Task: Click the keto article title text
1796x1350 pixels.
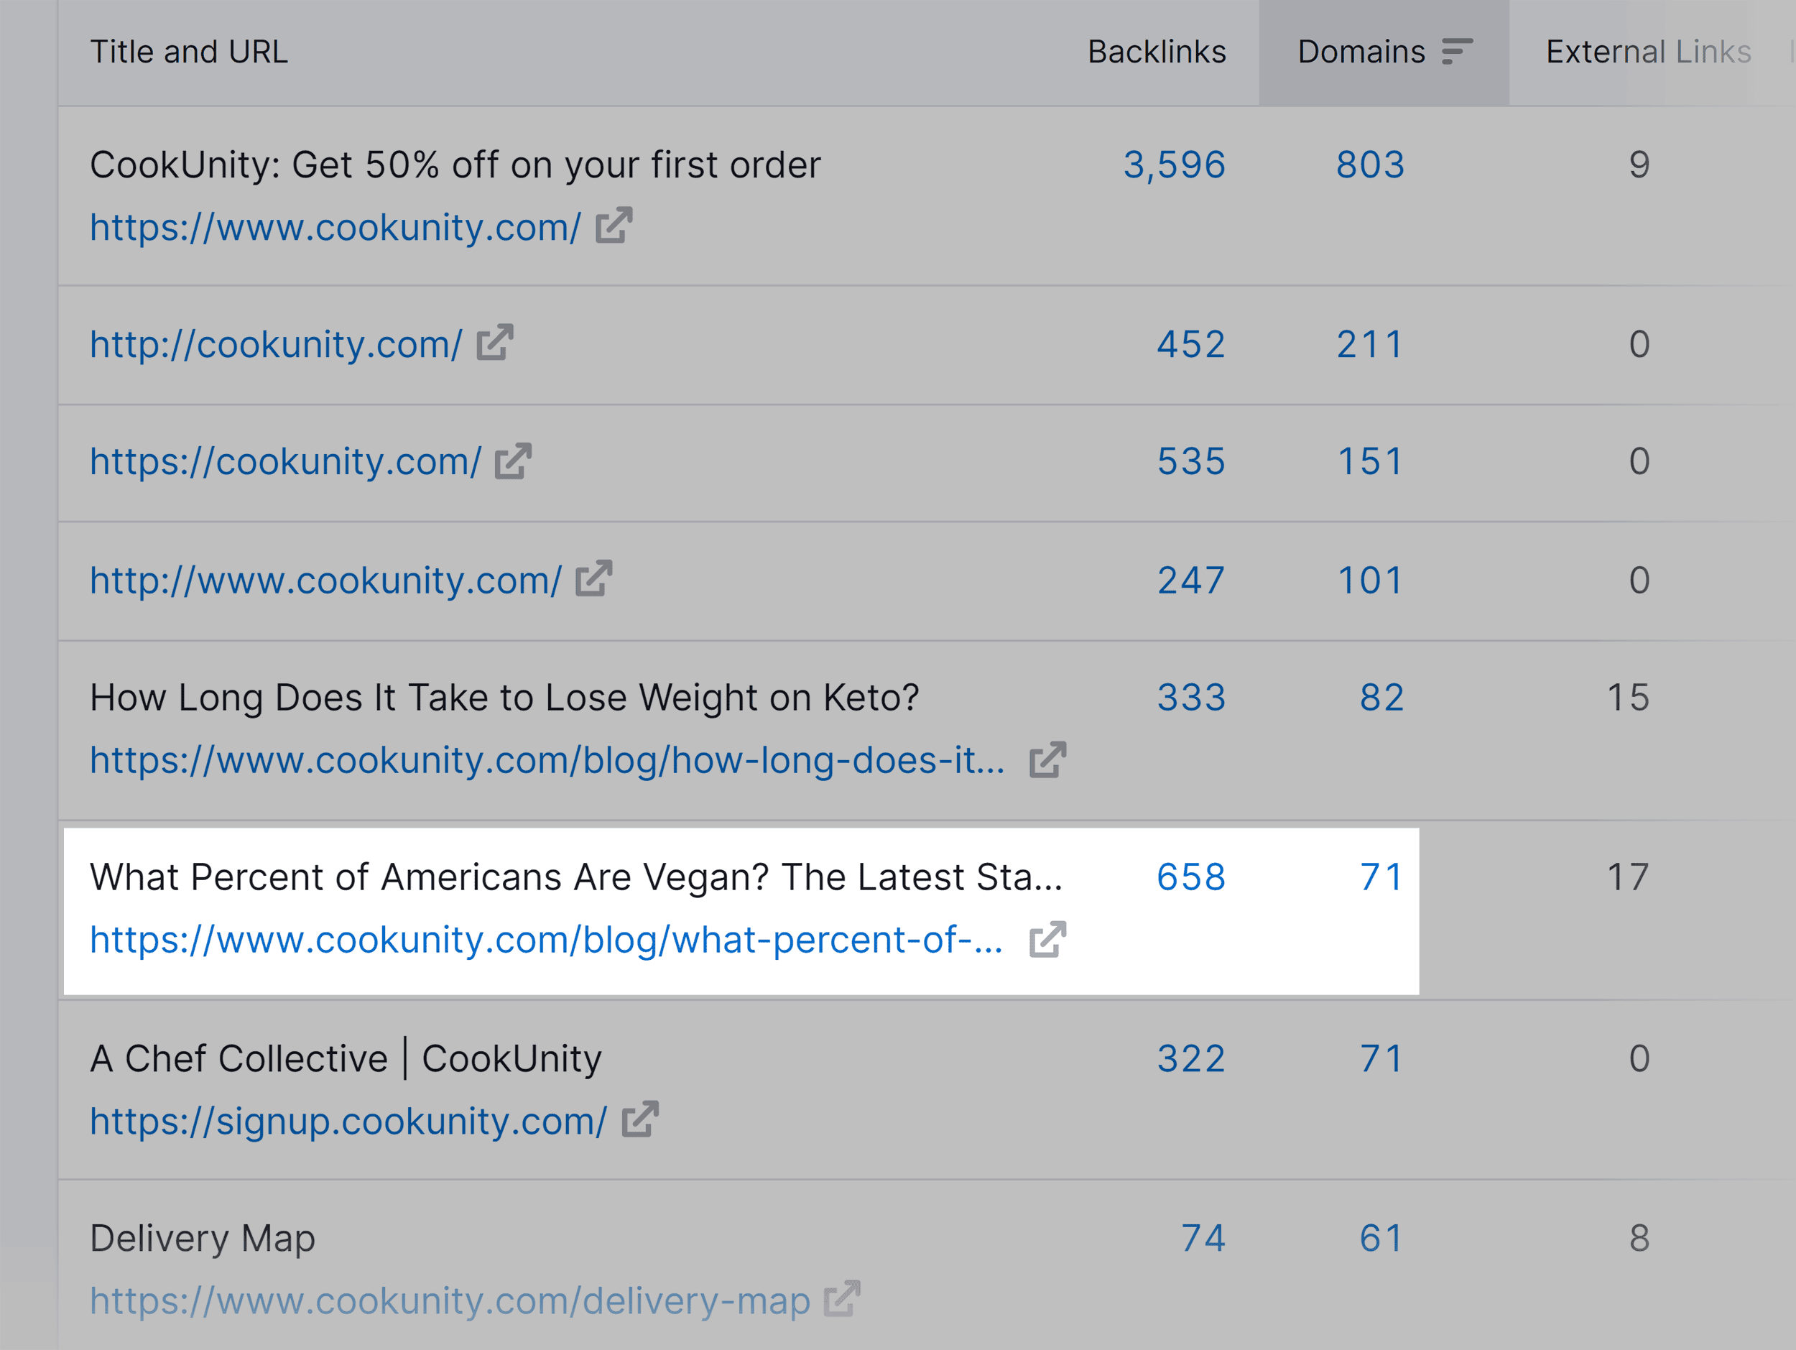Action: [505, 696]
